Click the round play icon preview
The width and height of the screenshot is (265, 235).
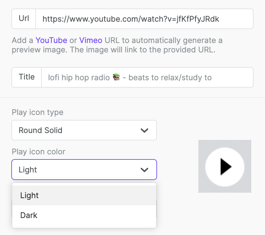tap(225, 167)
